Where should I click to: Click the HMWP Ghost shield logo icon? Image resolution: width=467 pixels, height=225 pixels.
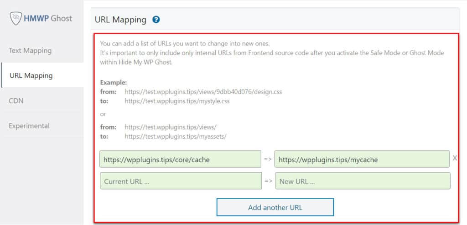tap(16, 19)
